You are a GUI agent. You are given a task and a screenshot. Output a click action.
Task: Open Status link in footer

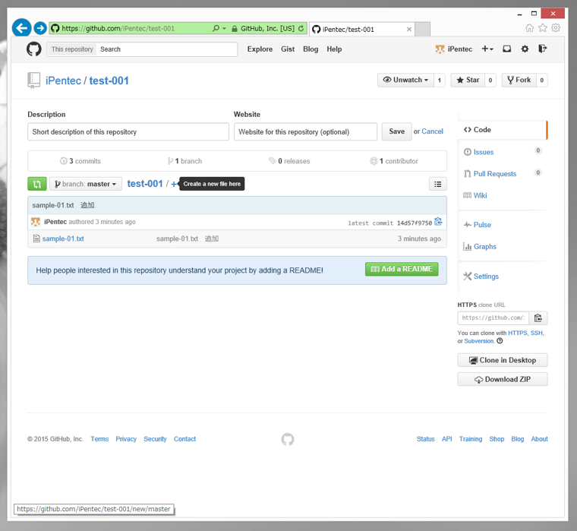tap(425, 439)
